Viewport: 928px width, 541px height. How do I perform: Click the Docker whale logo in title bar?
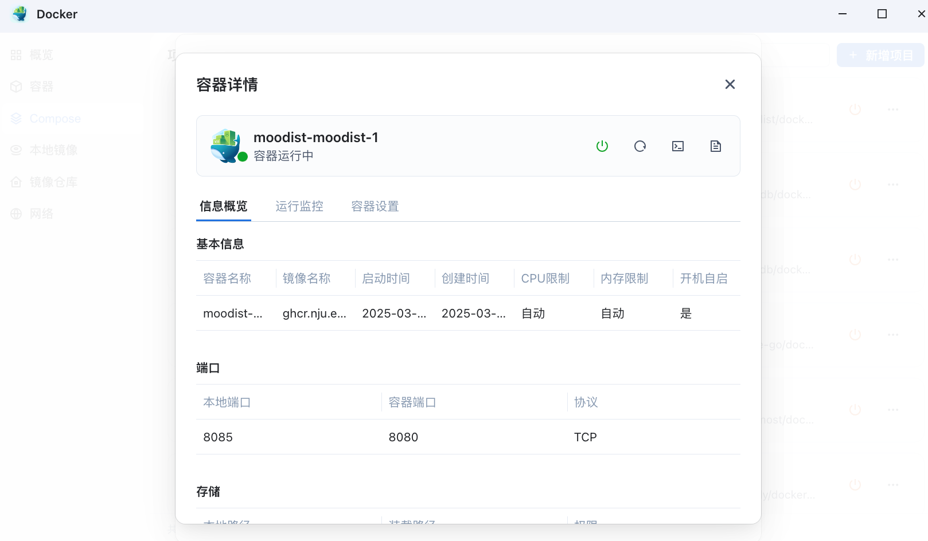[20, 14]
